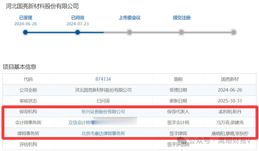Viewport: 259px width, 151px height.
Task: Click the 冯万奇,邵建克 accountants value
Action: (x=230, y=123)
